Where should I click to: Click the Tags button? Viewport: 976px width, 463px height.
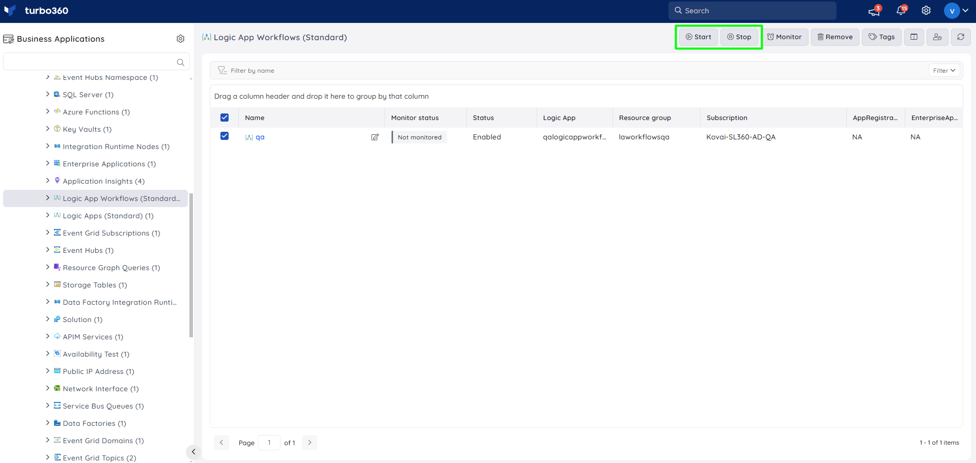pos(882,37)
